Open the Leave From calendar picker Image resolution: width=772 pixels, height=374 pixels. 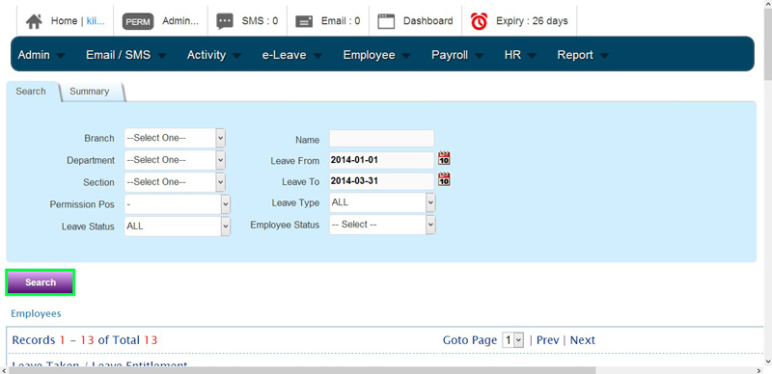click(x=444, y=158)
